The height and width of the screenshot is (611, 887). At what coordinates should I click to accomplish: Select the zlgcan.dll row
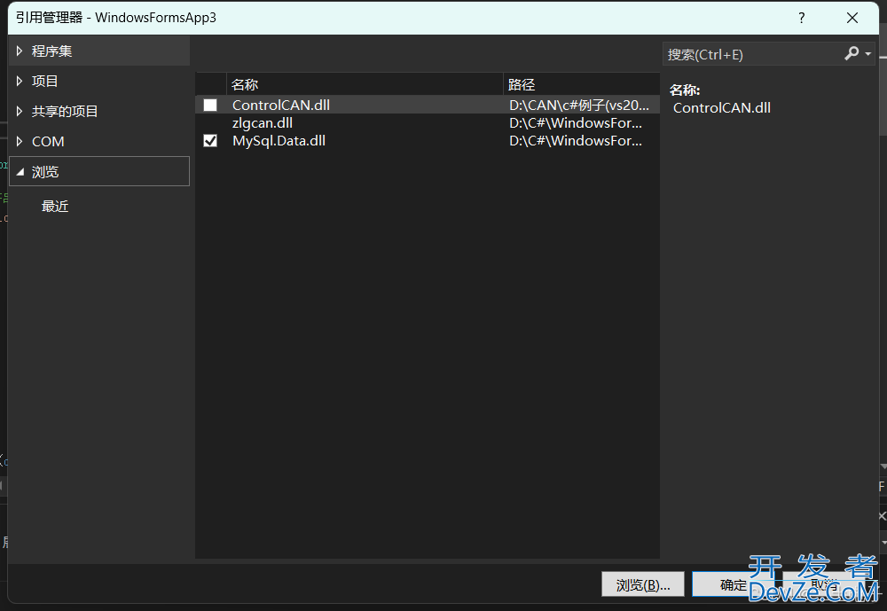pyautogui.click(x=428, y=122)
